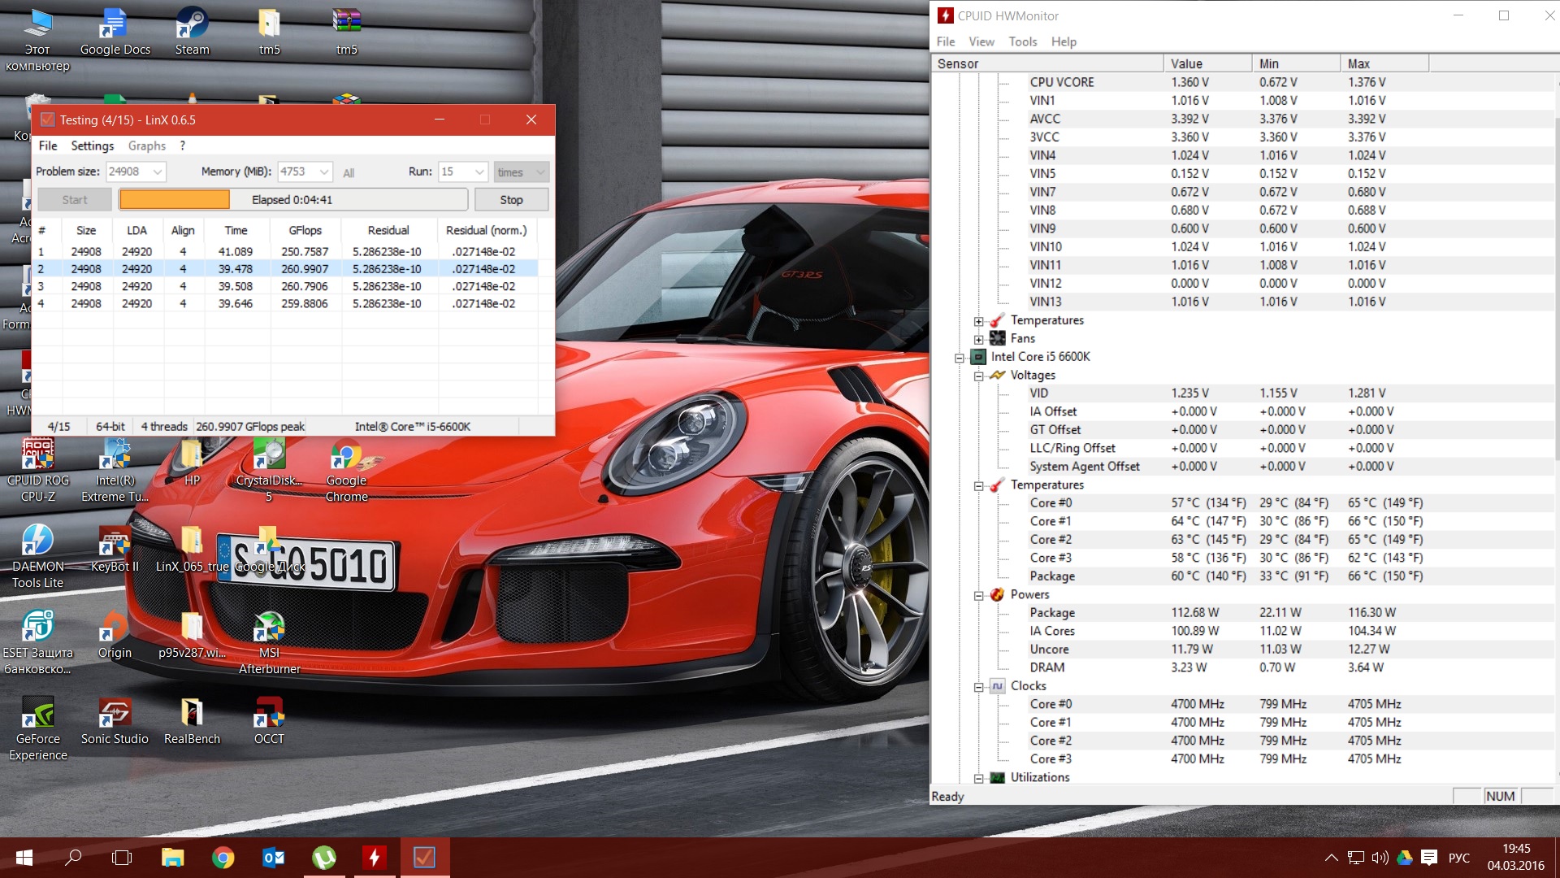Click LinX checkmark icon in taskbar
This screenshot has height=878, width=1560.
[424, 857]
